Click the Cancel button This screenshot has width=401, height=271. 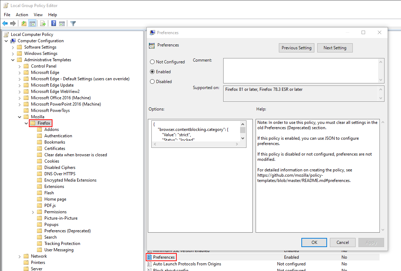click(343, 242)
